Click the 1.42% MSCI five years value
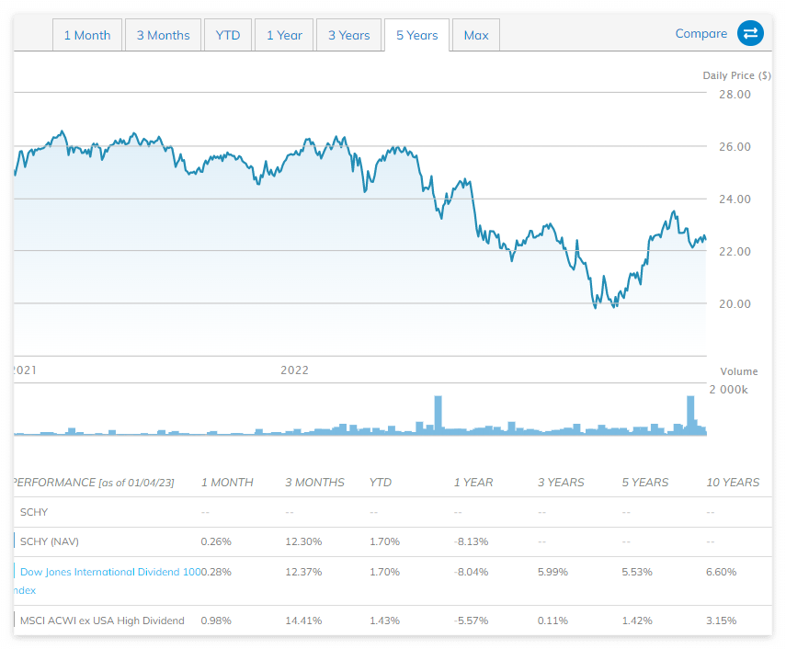The image size is (786, 649). (637, 621)
